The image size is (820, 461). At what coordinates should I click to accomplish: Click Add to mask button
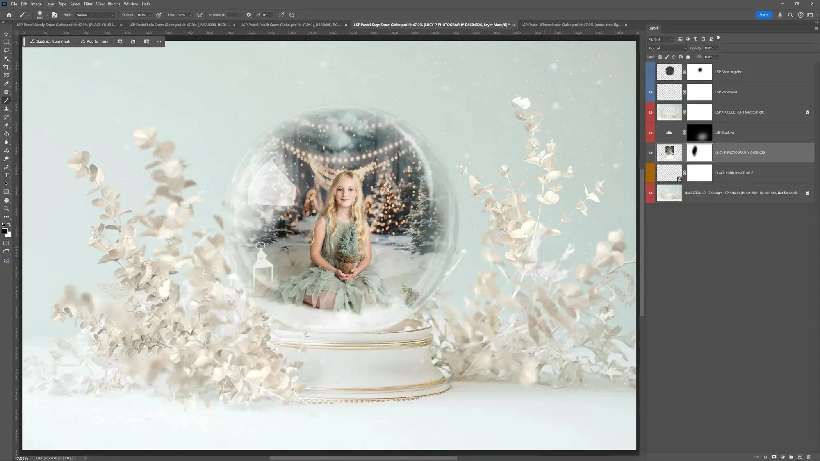(x=95, y=41)
